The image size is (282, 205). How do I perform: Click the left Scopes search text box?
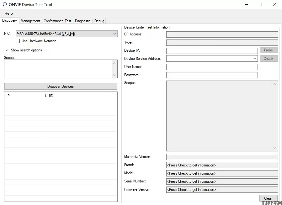tap(58, 69)
